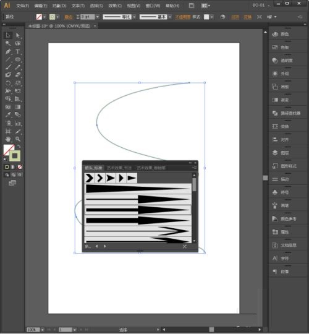Load next brush library arrow

click(104, 246)
